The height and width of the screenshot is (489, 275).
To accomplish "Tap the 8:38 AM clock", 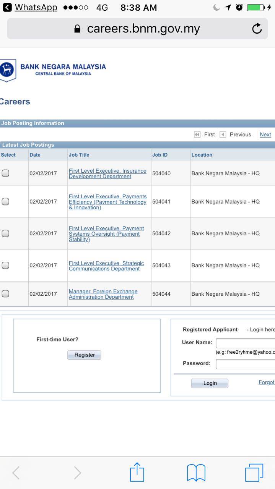I will 138,7.
